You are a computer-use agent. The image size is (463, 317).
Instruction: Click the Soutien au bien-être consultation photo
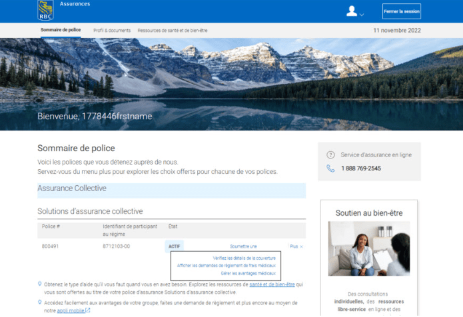(369, 249)
